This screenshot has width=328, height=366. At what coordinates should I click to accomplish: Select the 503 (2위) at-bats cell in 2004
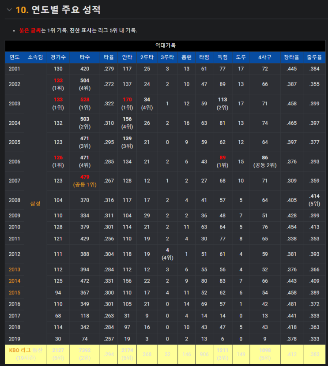[x=85, y=123]
